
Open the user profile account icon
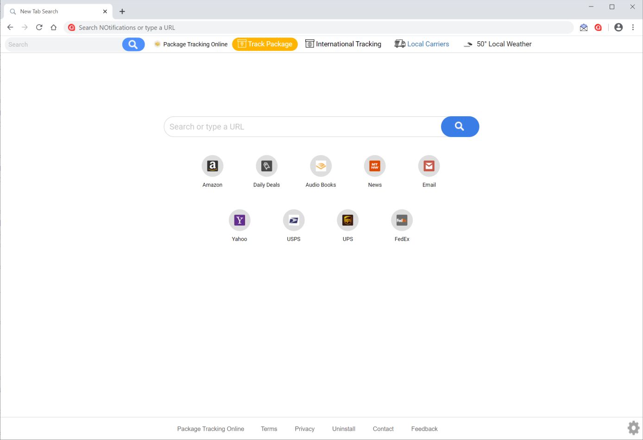click(618, 27)
